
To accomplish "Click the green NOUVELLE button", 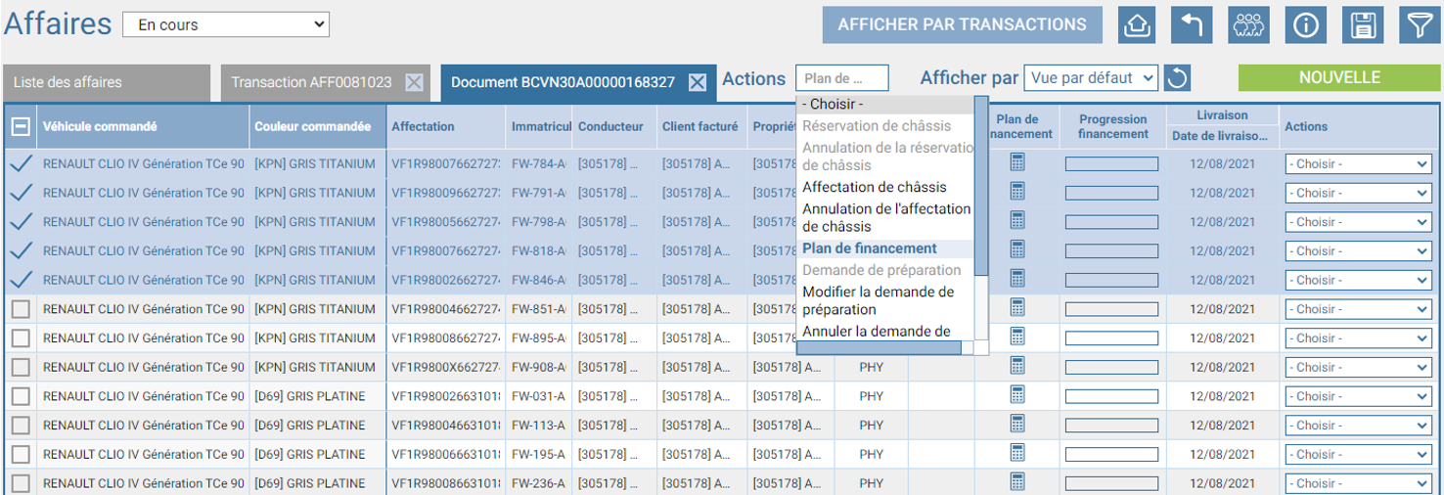I will coord(1339,78).
